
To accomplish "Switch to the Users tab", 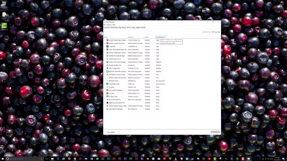I will coord(133,28).
